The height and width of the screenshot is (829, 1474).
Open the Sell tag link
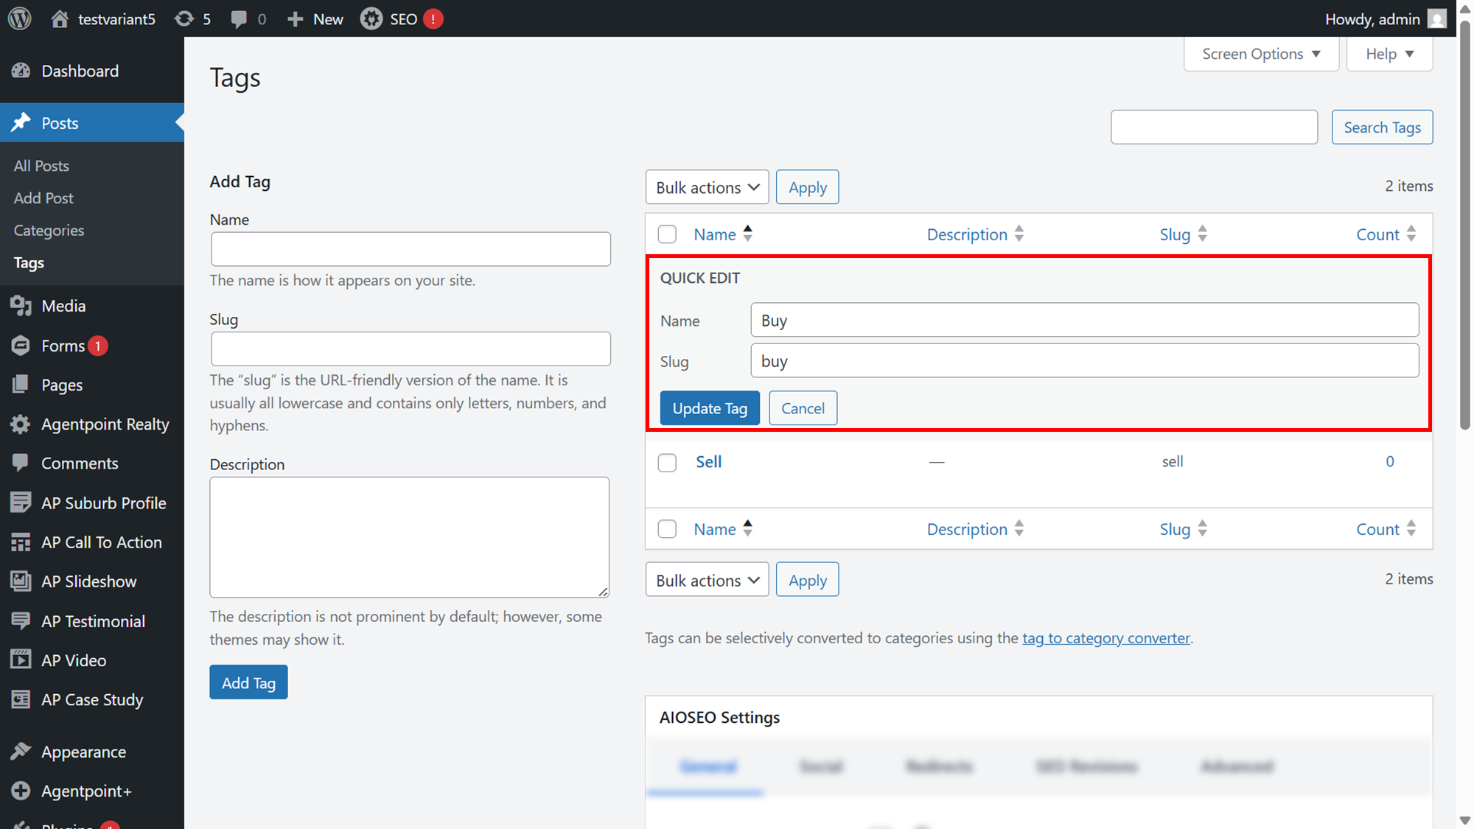click(x=708, y=461)
